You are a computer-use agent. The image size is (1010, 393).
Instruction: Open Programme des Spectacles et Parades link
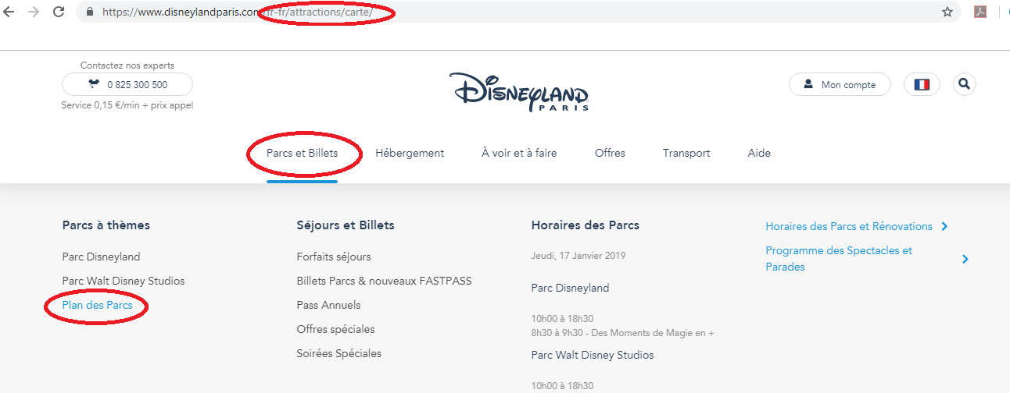[x=839, y=258]
